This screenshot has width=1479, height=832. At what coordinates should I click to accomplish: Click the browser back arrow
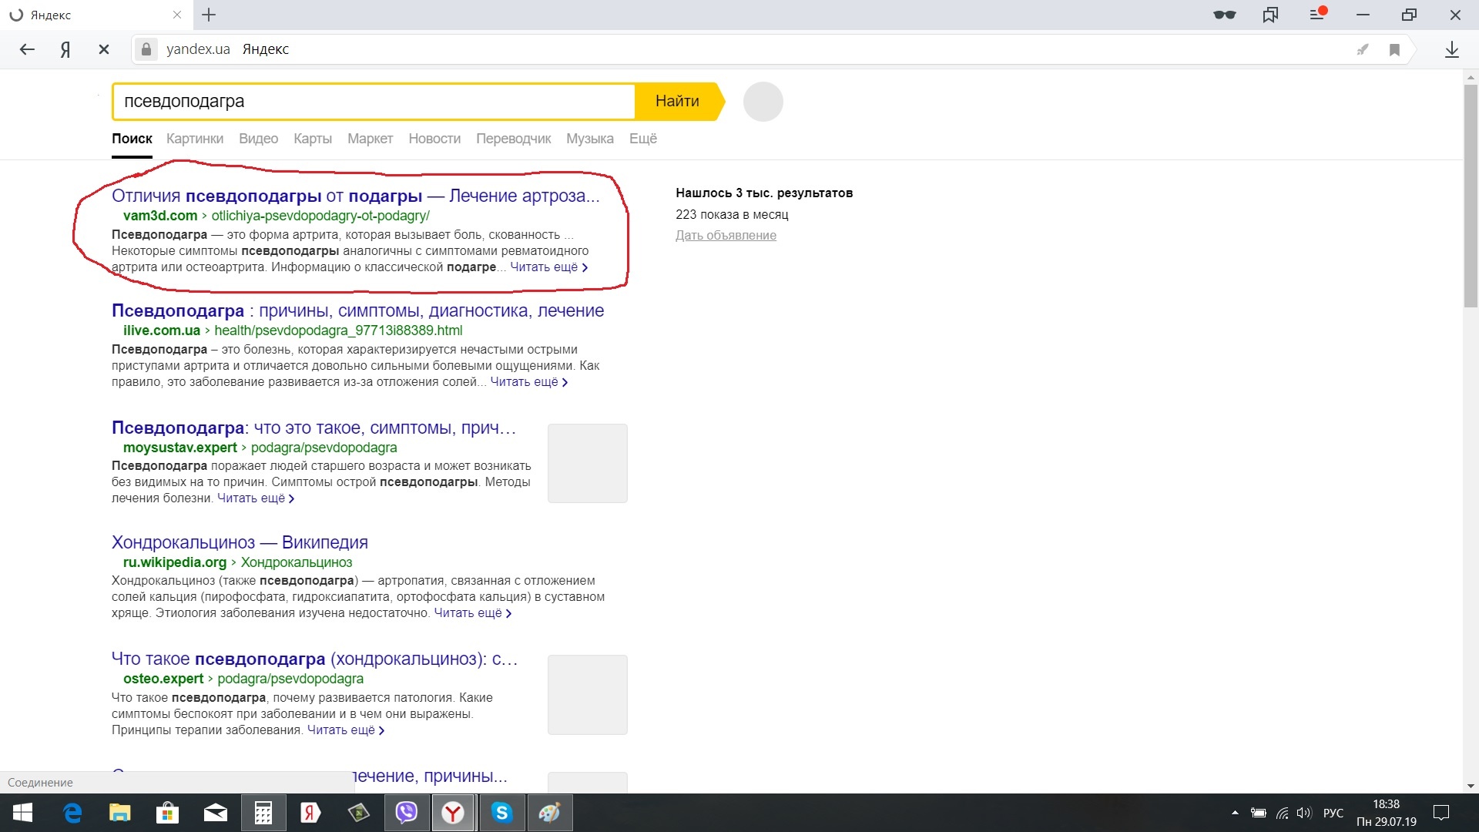coord(27,49)
